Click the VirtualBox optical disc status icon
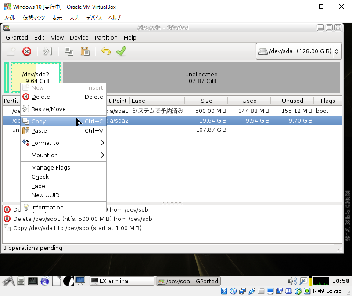The width and height of the screenshot is (352, 296). click(x=233, y=291)
